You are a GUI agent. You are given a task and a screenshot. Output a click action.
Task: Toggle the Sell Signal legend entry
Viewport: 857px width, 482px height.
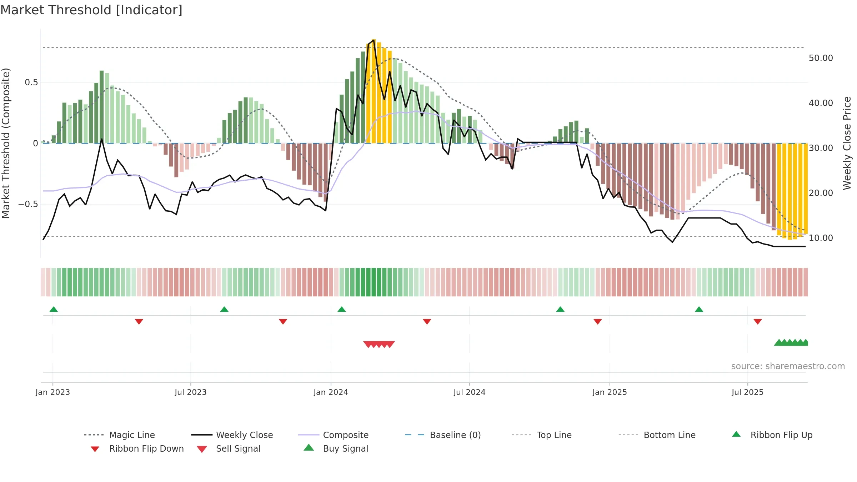[x=229, y=449]
